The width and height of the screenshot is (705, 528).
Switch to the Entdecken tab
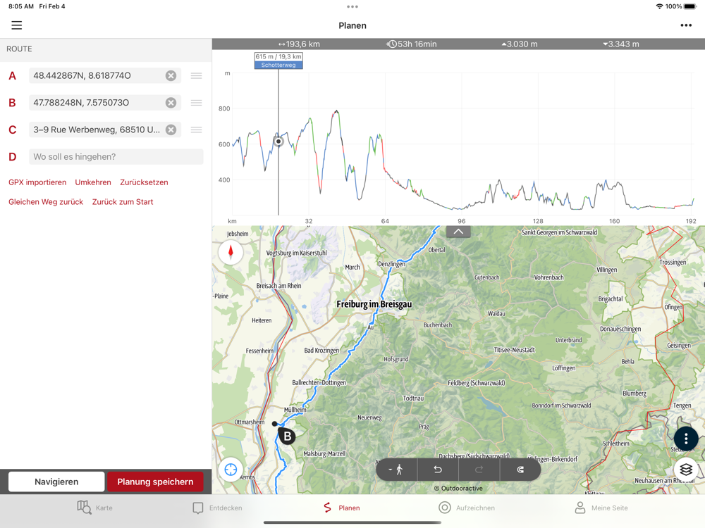(x=218, y=508)
